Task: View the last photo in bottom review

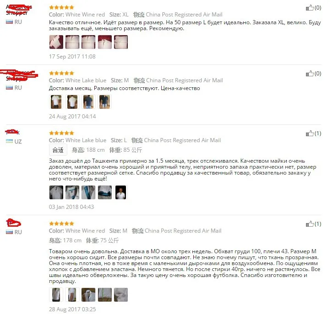Action: tap(121, 294)
